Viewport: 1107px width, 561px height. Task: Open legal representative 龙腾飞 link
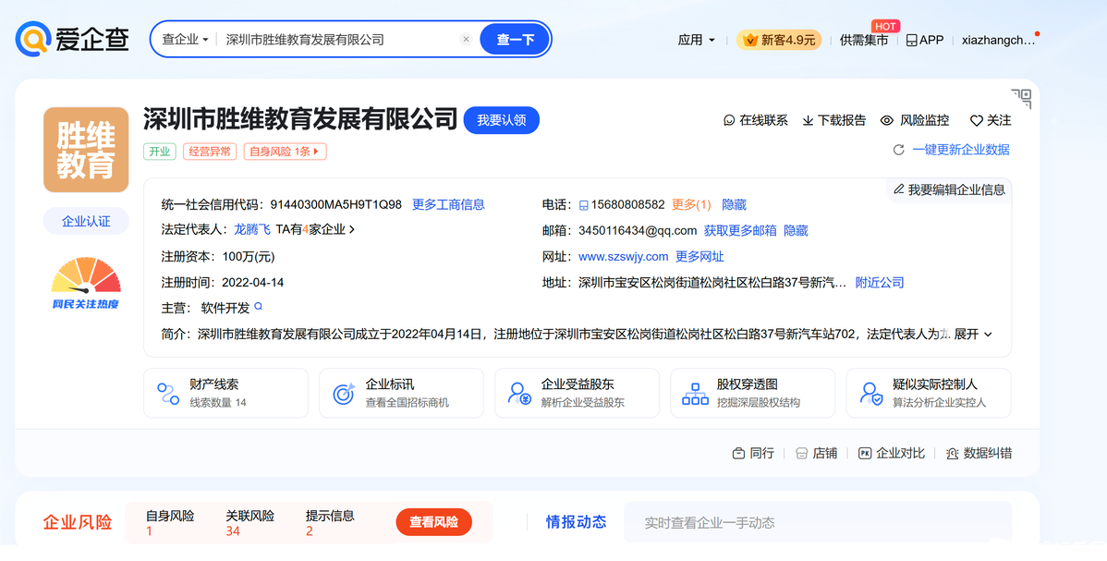click(x=252, y=229)
